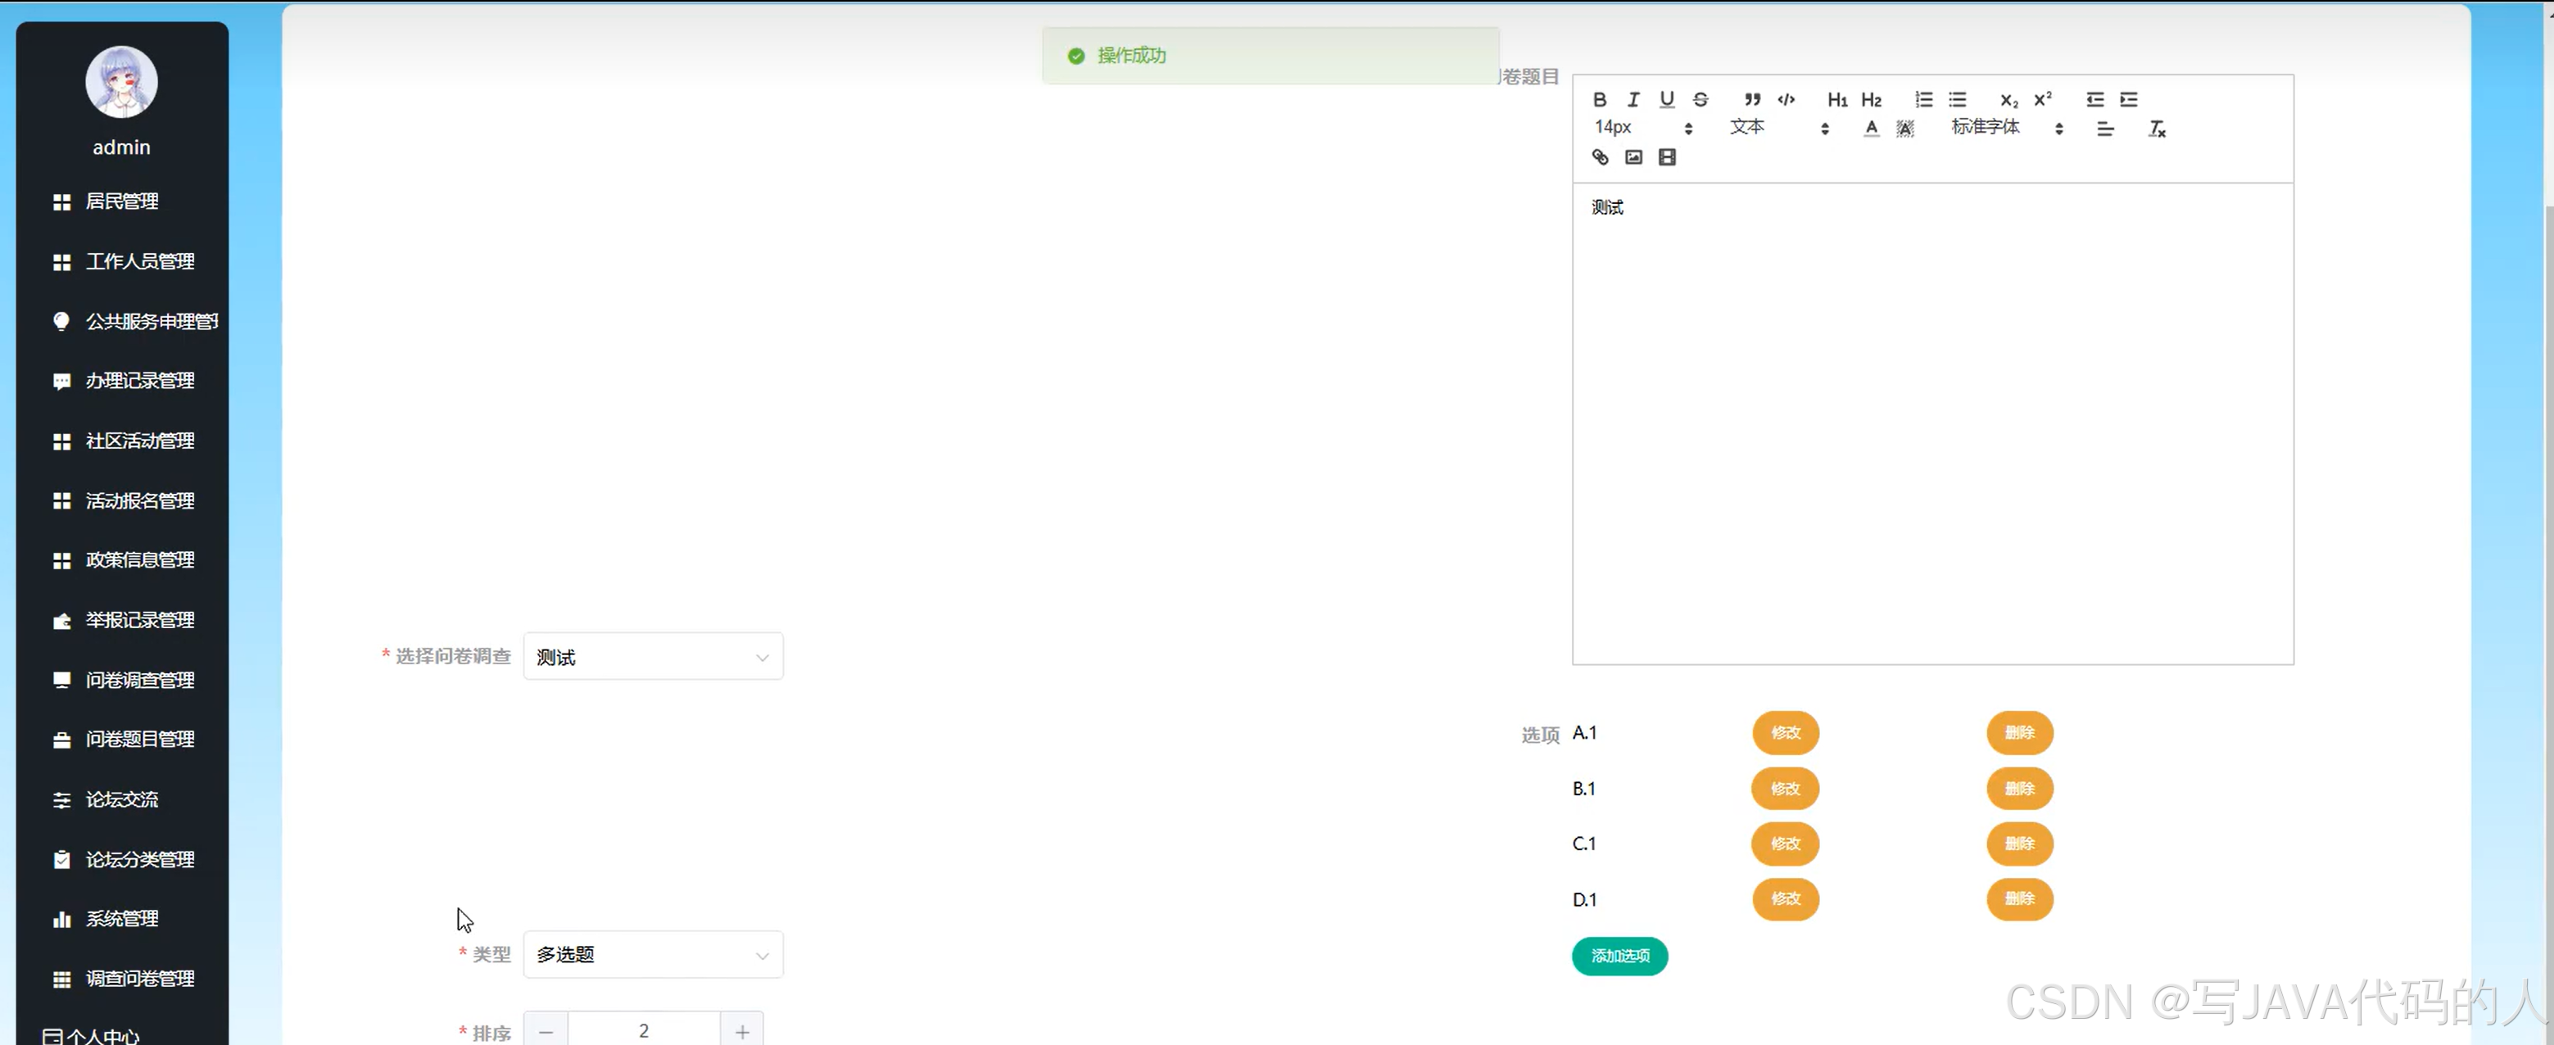
Task: Toggle the bullet list button
Action: click(x=1957, y=99)
